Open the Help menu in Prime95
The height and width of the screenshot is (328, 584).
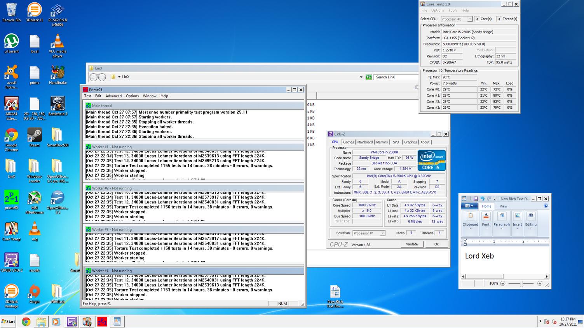164,96
